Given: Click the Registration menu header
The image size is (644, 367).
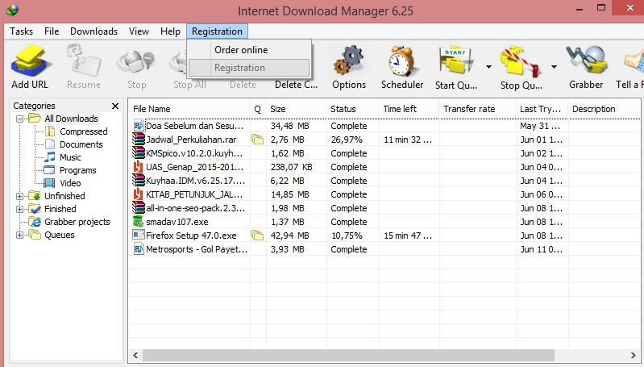Looking at the screenshot, I should click(218, 31).
